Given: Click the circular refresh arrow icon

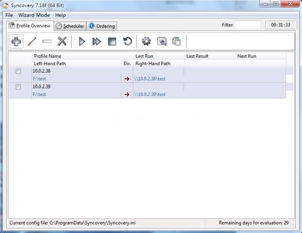Looking at the screenshot, I should point(127,42).
